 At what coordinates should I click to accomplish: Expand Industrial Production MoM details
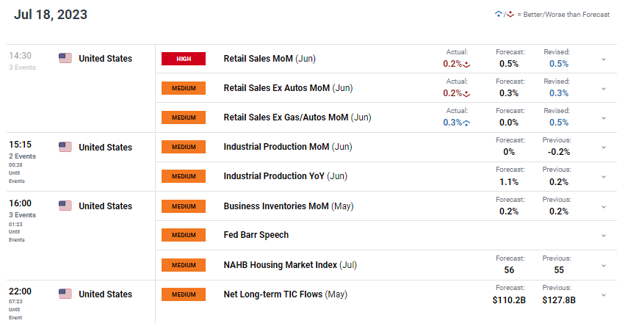604,148
